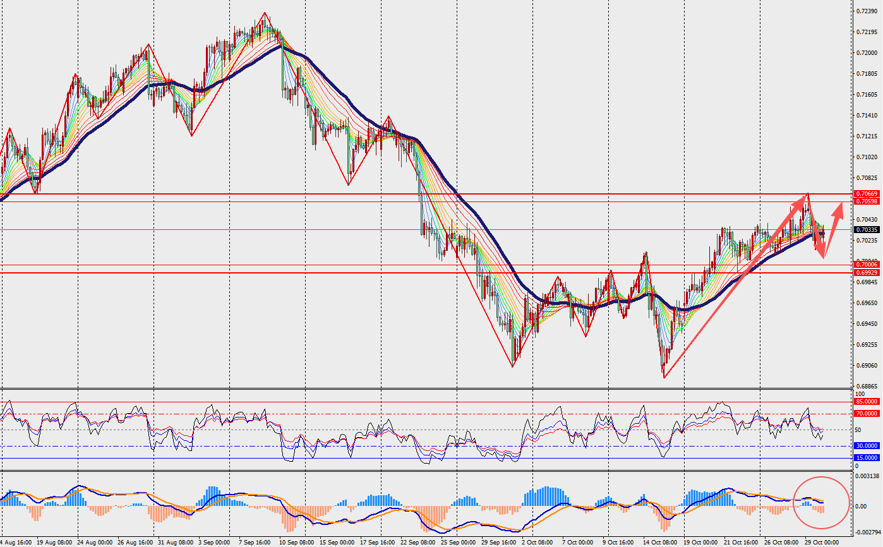Image resolution: width=883 pixels, height=547 pixels.
Task: Select the red 0.70669 price label
Action: pyautogui.click(x=867, y=193)
